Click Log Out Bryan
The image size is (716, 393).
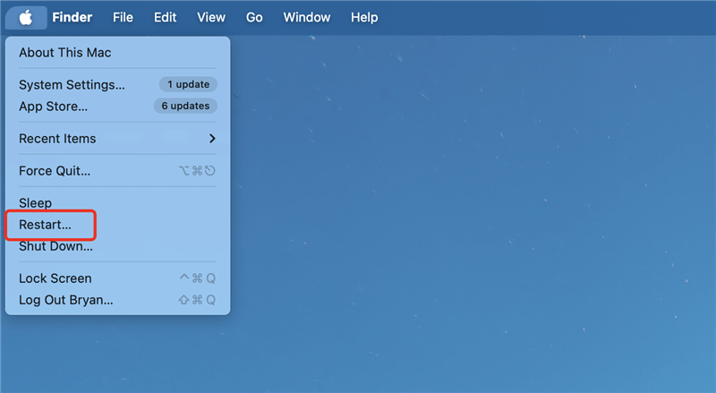[x=65, y=300]
